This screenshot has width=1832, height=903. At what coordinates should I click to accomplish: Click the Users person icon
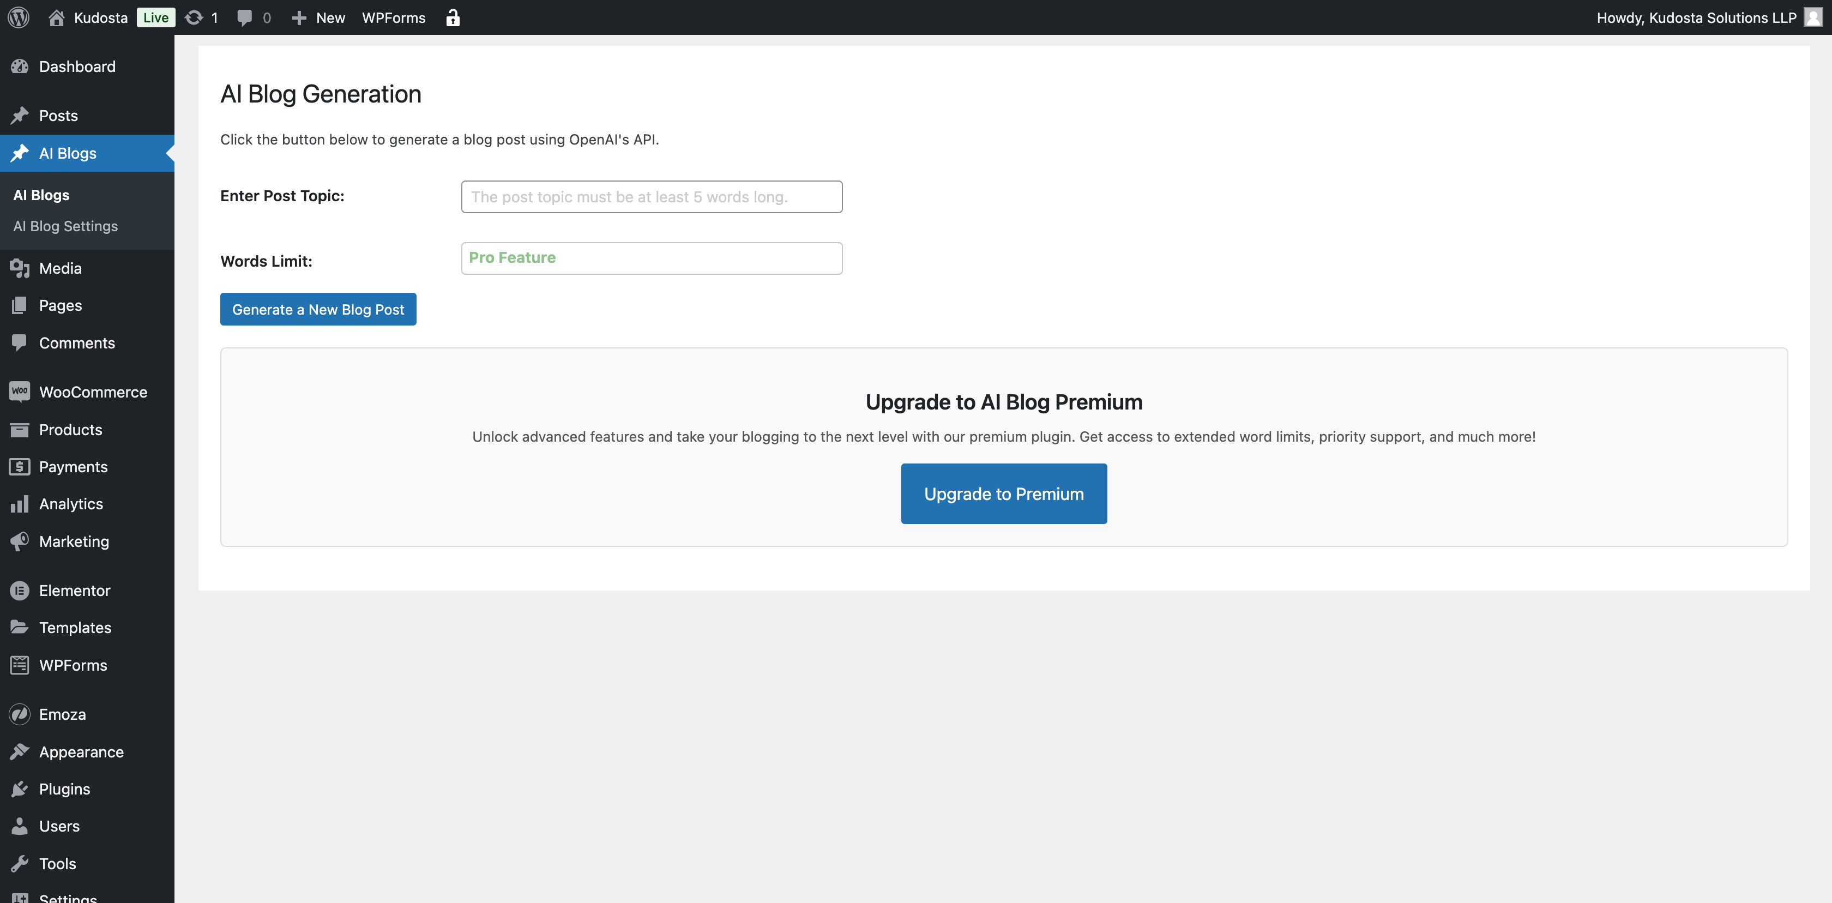coord(20,826)
